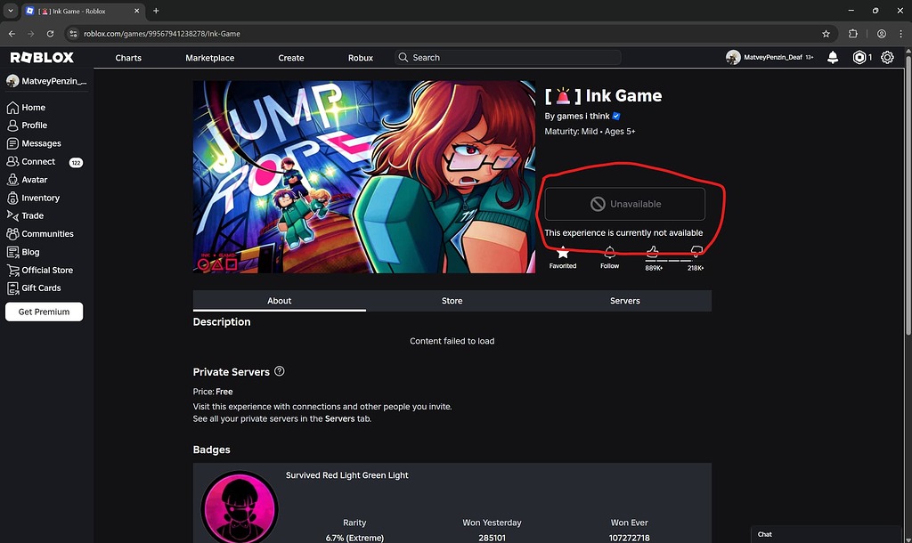Click the thumbs down dislike icon
The height and width of the screenshot is (543, 912).
pos(696,251)
